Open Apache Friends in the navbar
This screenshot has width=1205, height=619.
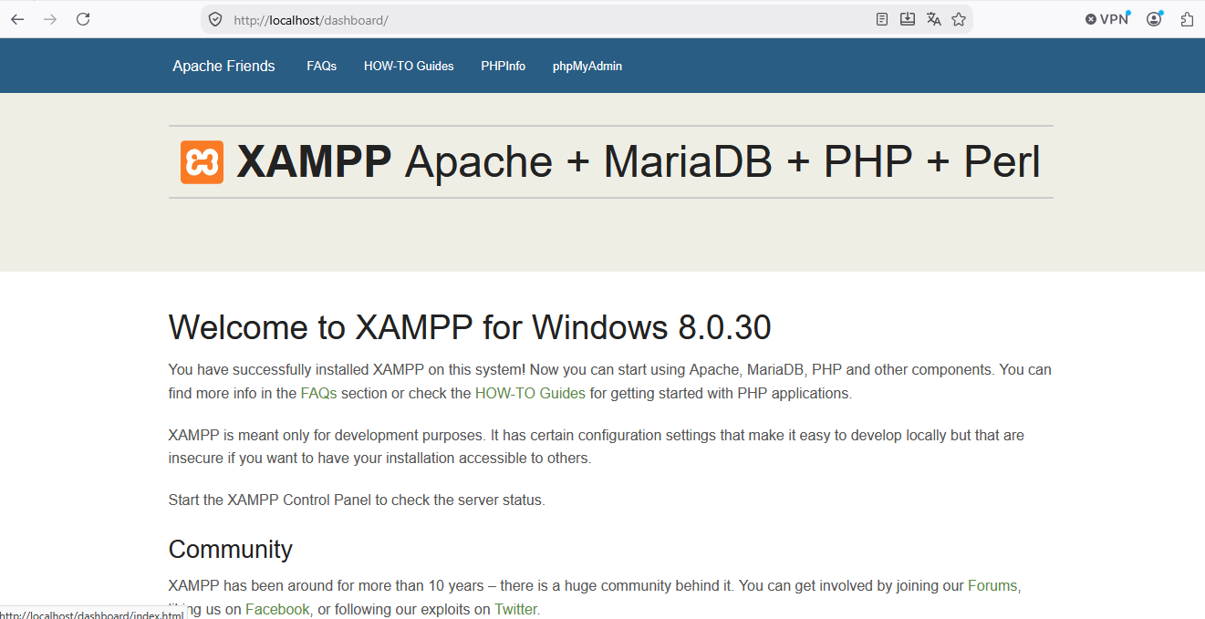click(223, 66)
